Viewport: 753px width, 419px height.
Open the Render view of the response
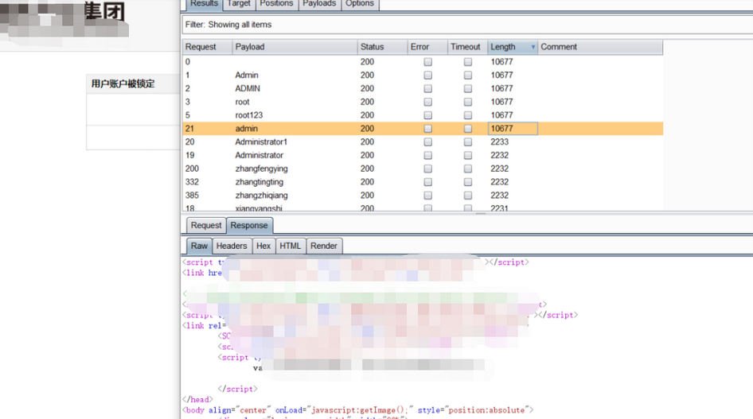point(323,246)
